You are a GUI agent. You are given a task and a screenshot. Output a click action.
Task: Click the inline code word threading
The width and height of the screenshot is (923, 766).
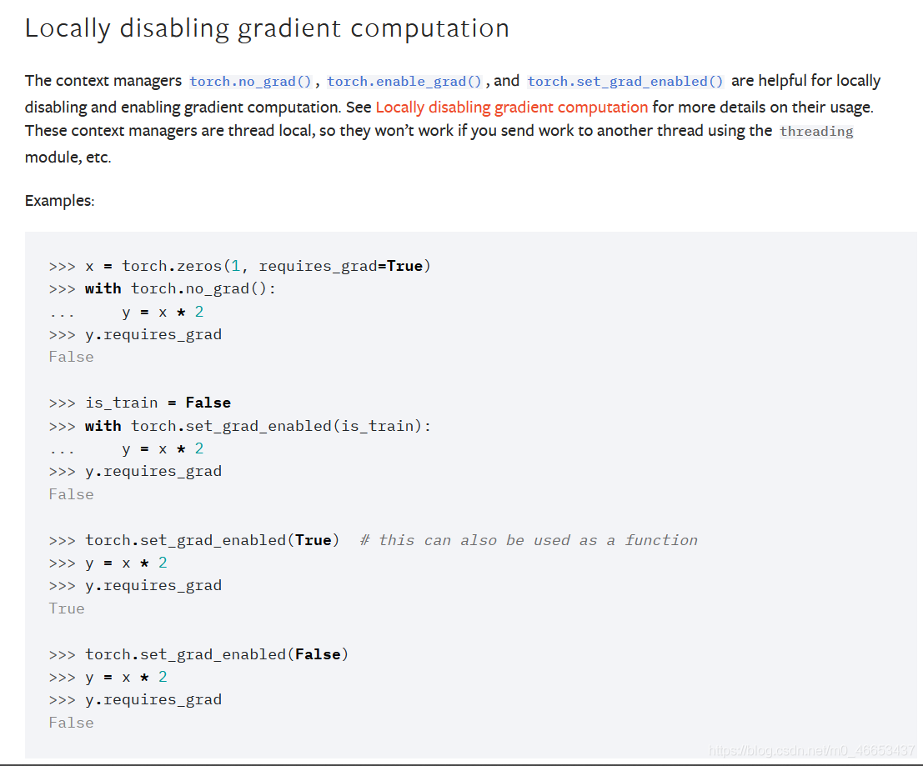click(815, 132)
